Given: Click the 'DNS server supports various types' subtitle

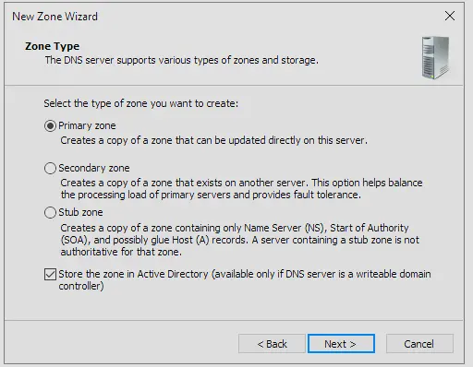Looking at the screenshot, I should point(182,60).
